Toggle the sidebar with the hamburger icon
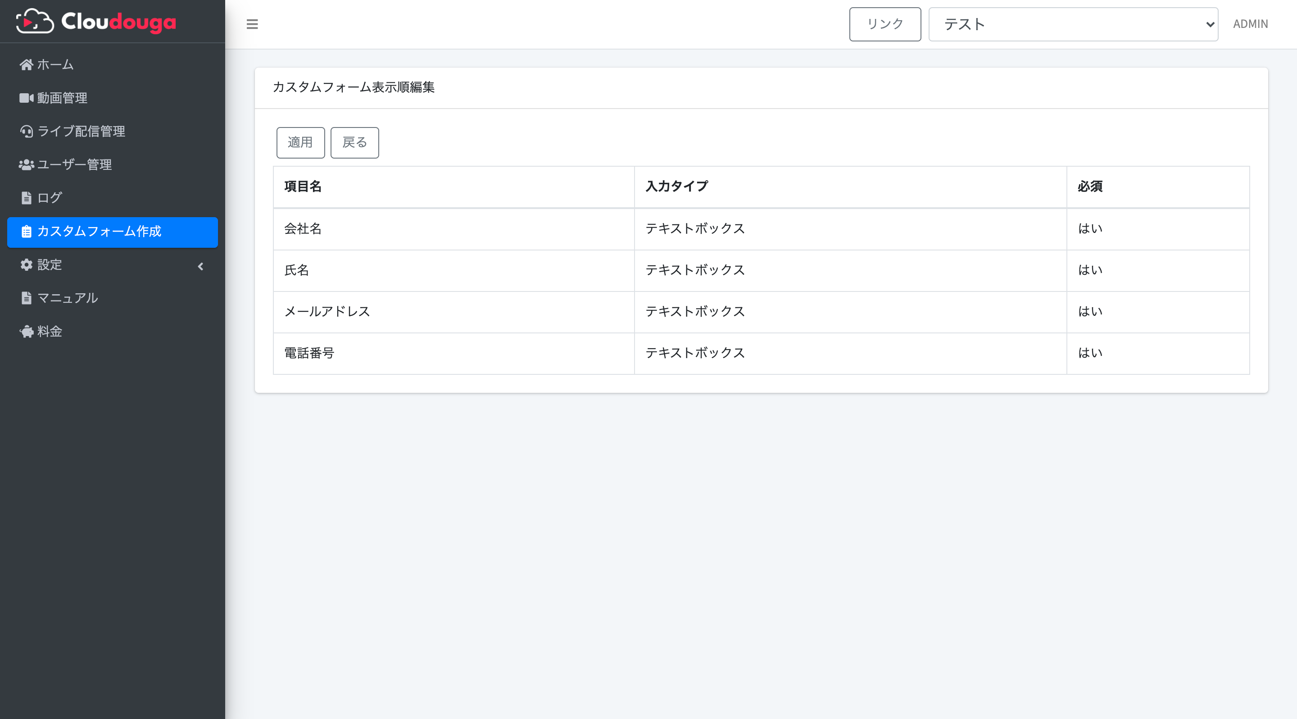This screenshot has height=719, width=1297. point(252,24)
